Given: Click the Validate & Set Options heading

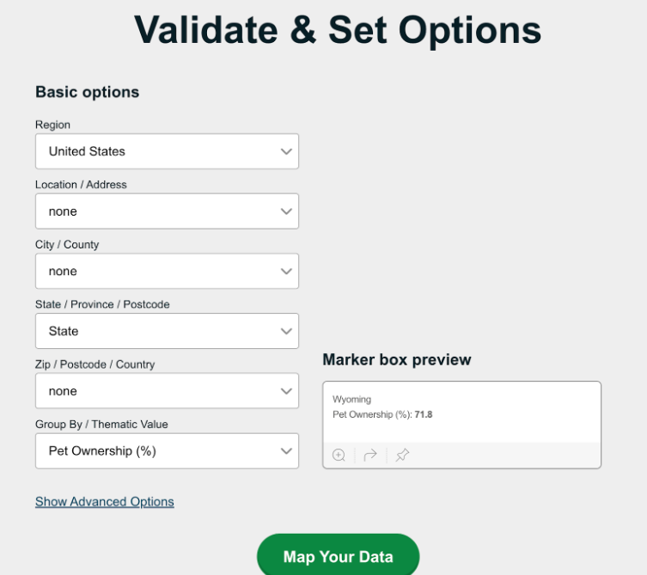Looking at the screenshot, I should pos(338,30).
